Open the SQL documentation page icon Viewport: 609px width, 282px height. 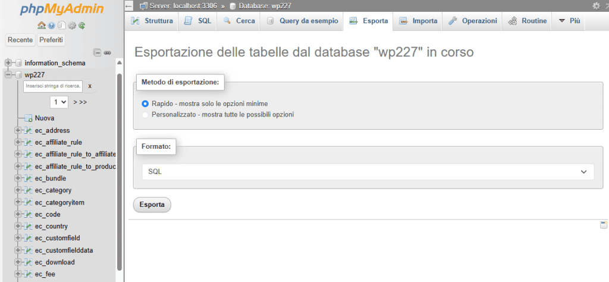tap(61, 26)
